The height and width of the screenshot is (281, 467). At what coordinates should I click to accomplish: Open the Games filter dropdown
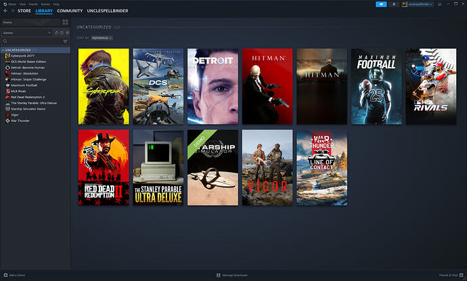tap(27, 32)
